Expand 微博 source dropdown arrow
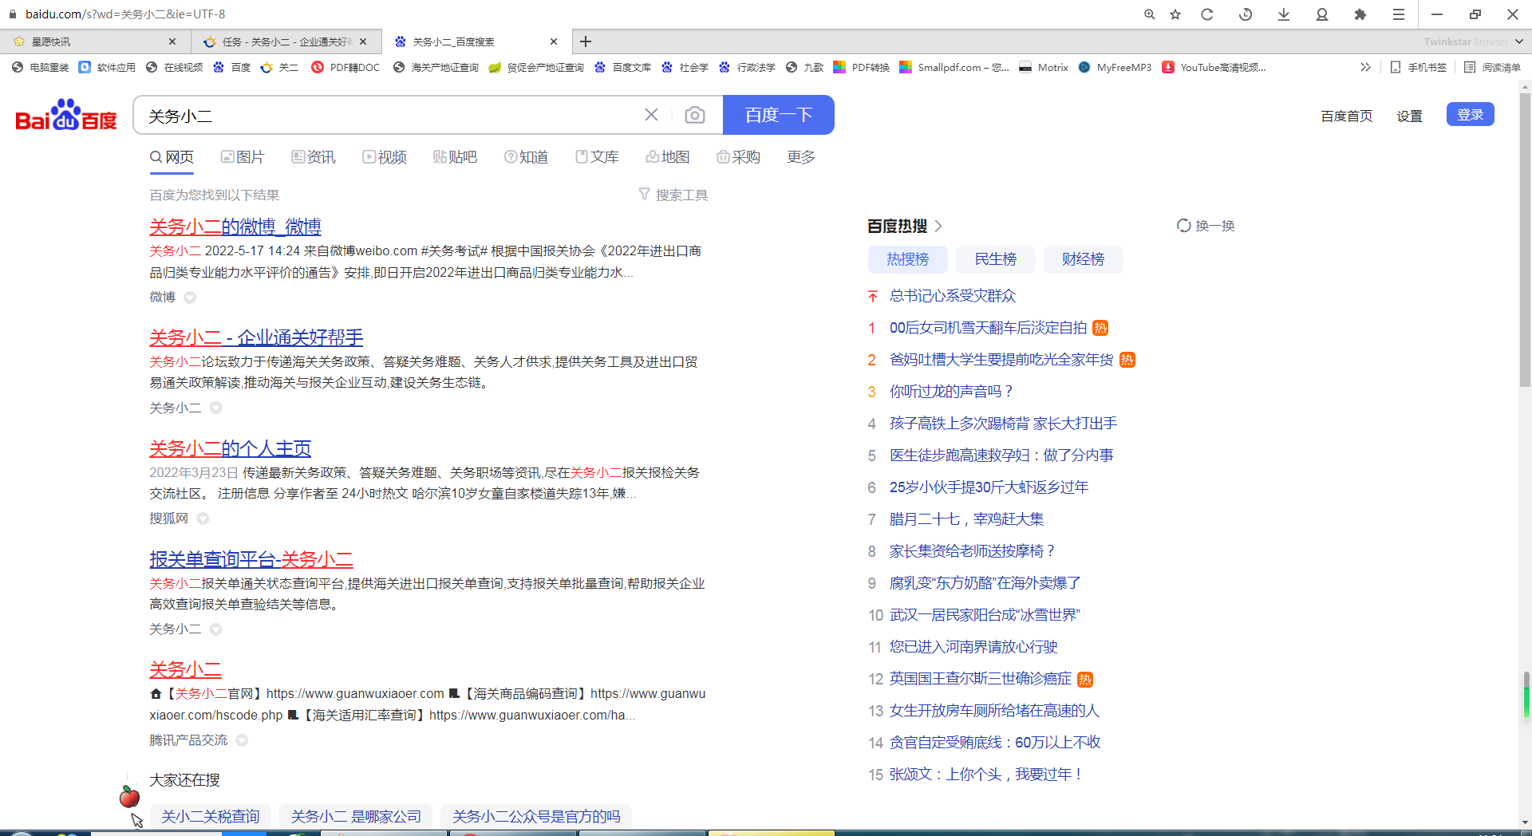Screen dimensions: 1532x836 click(190, 298)
